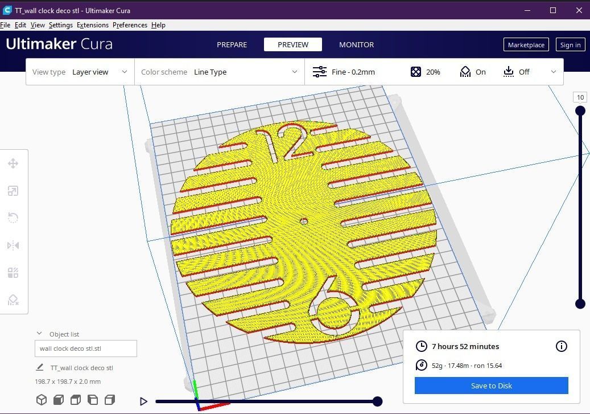
Task: Toggle support generation setting labeled On
Action: point(473,72)
